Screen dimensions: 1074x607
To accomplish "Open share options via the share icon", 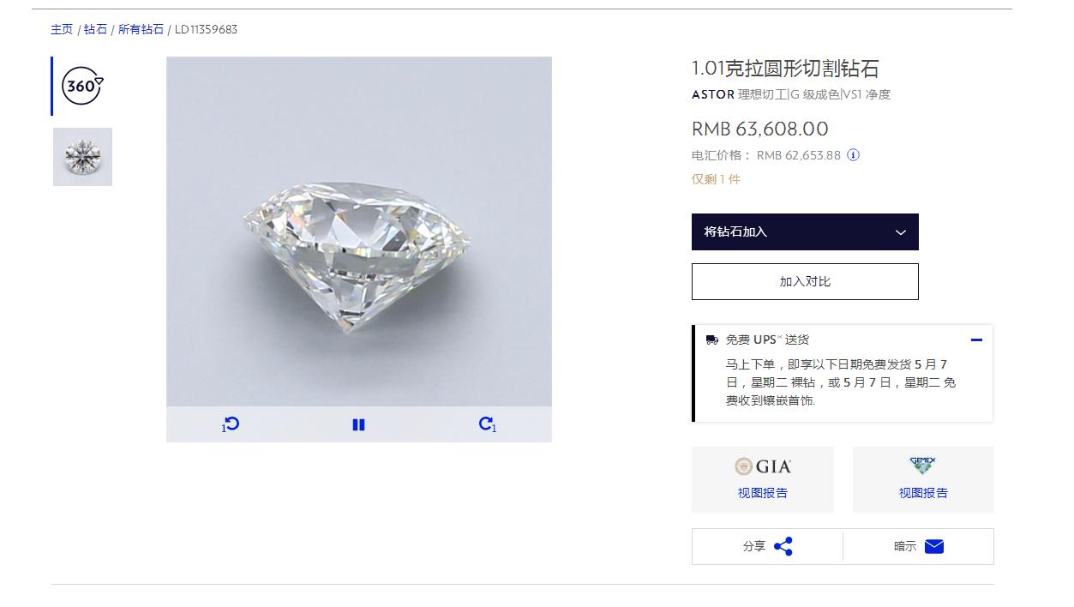I will (x=785, y=546).
